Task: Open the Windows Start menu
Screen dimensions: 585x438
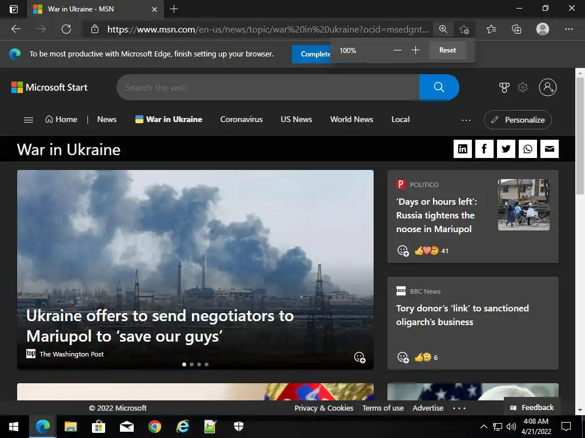Action: click(x=14, y=427)
